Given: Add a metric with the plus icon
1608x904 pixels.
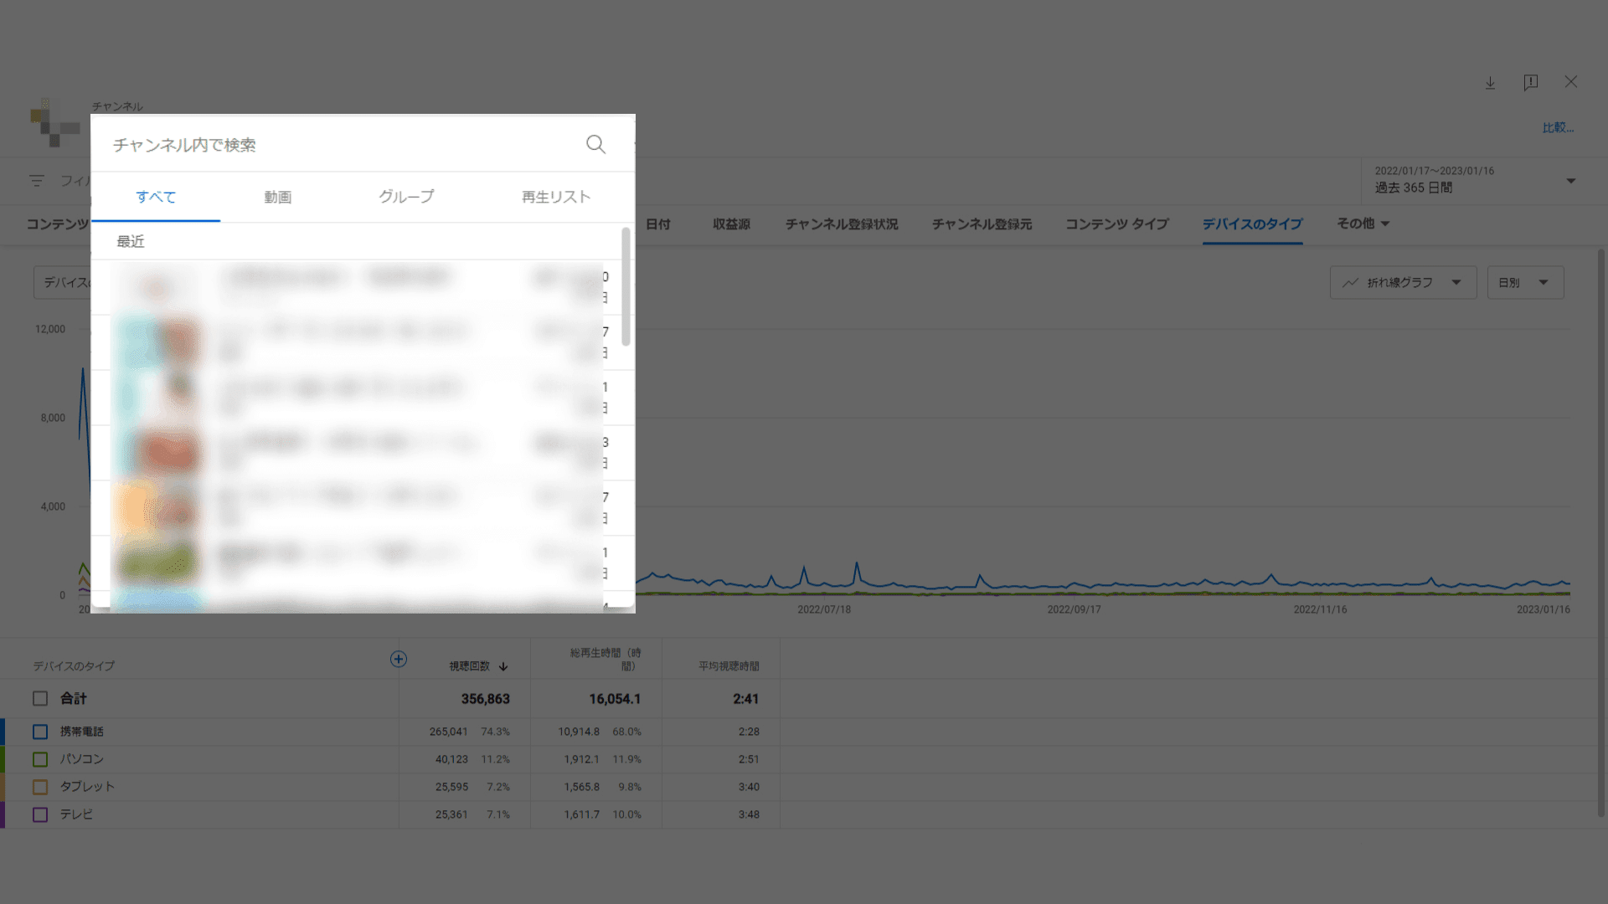Looking at the screenshot, I should point(399,659).
